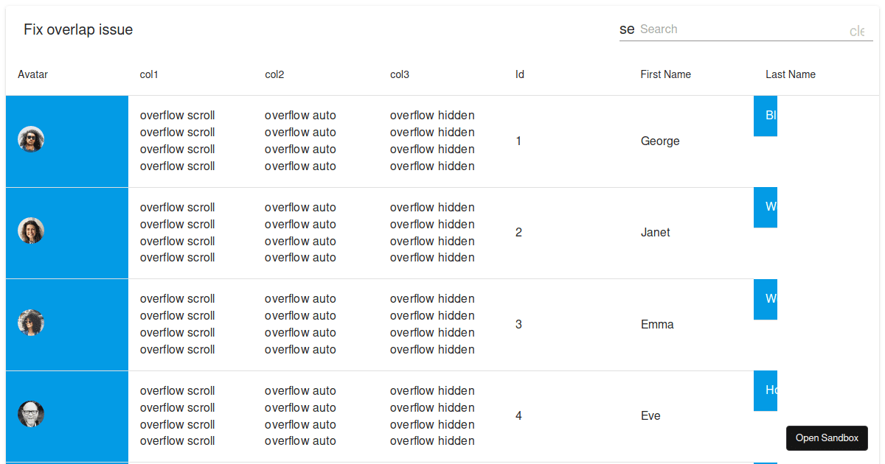Click the overflow hidden cell in Janet's row
This screenshot has height=464, width=885.
coord(432,233)
